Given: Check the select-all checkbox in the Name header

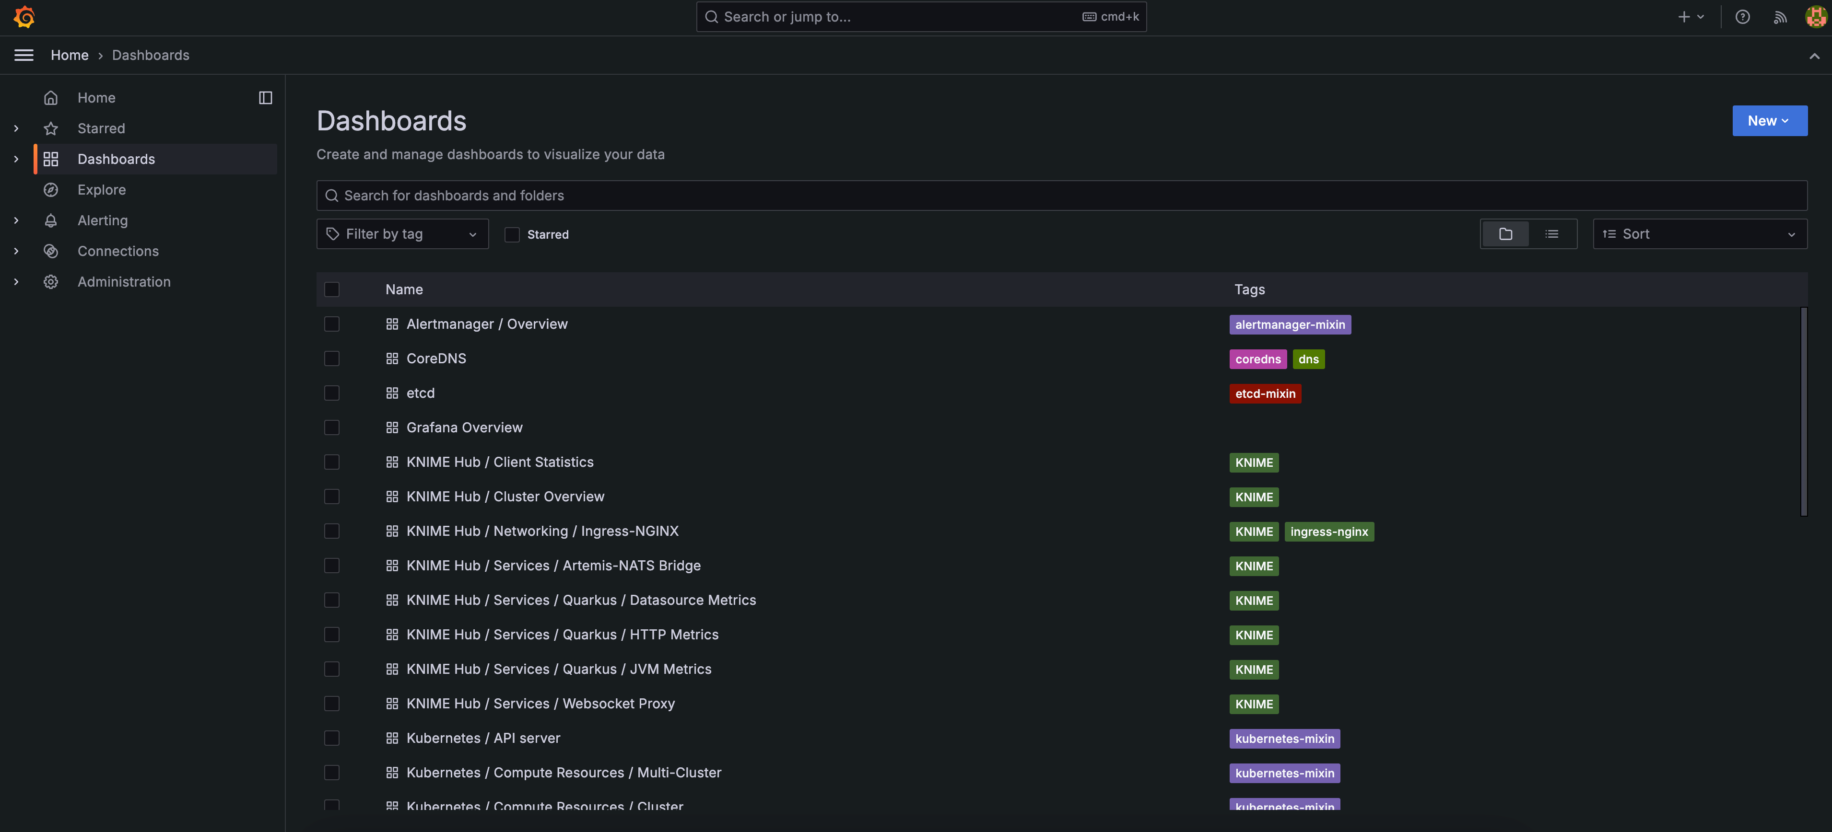Looking at the screenshot, I should (332, 289).
